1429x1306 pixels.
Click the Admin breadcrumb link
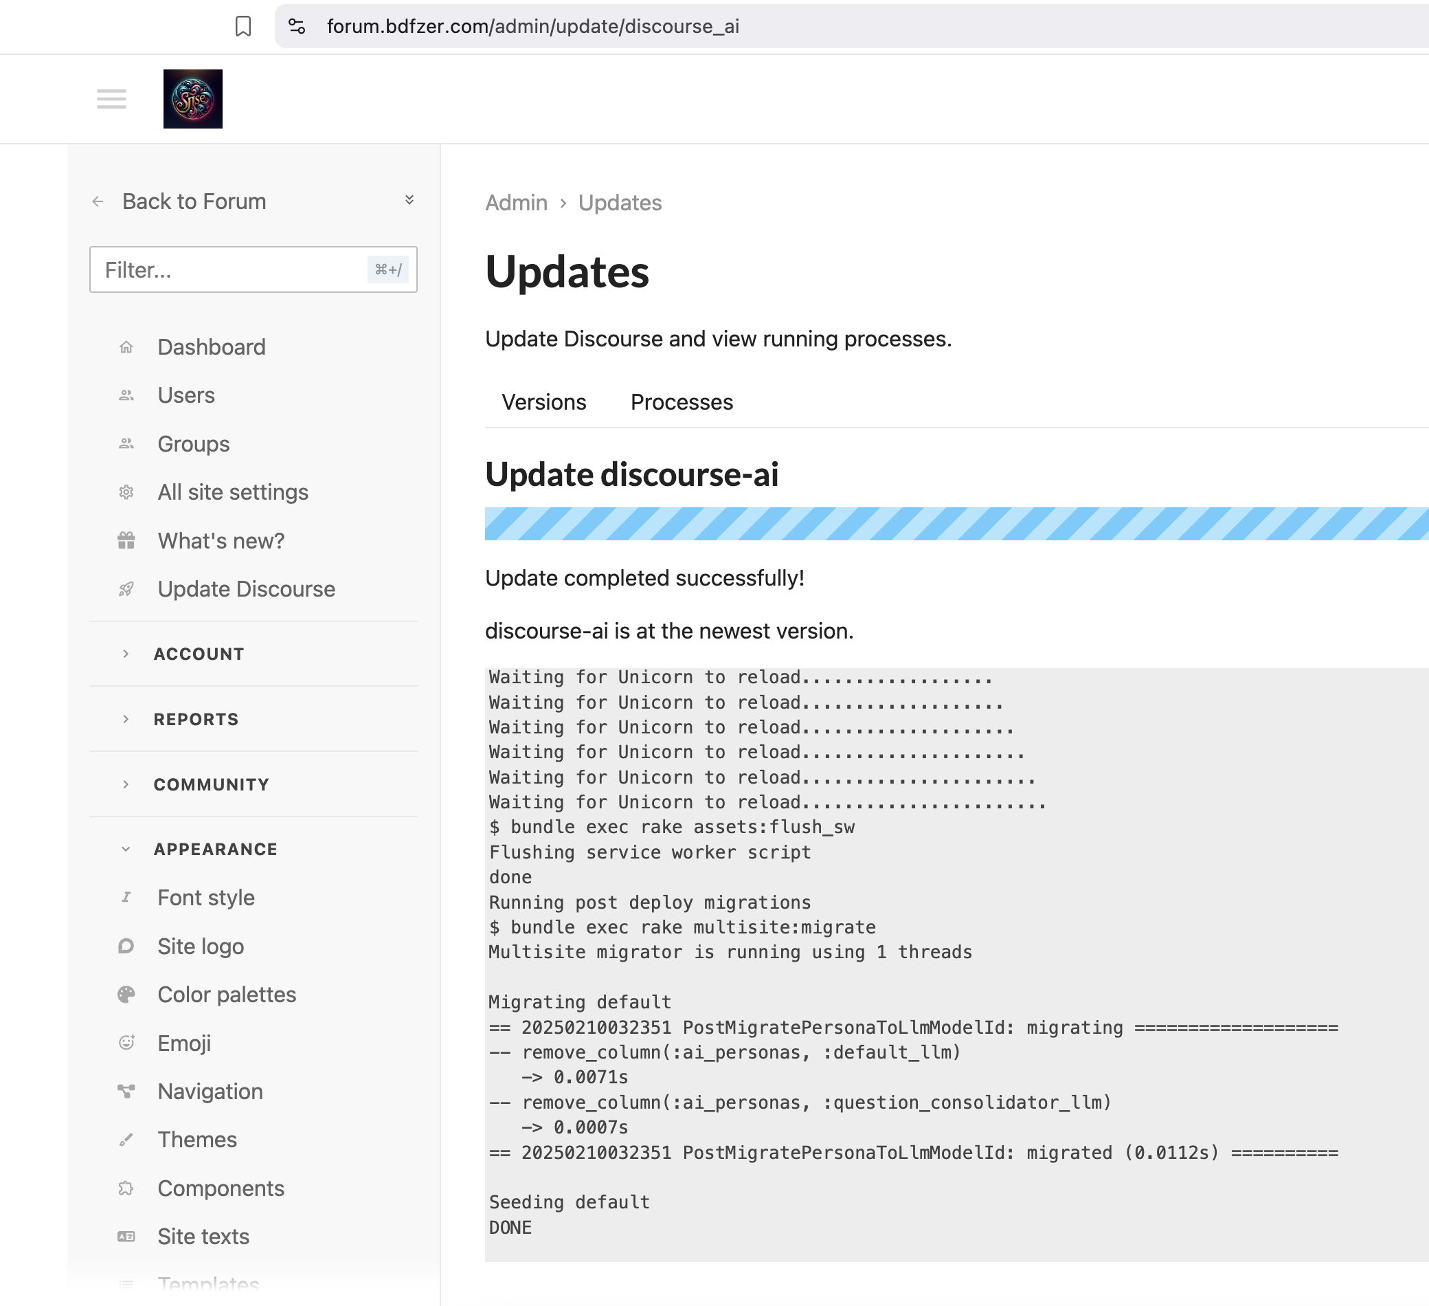[x=516, y=203]
